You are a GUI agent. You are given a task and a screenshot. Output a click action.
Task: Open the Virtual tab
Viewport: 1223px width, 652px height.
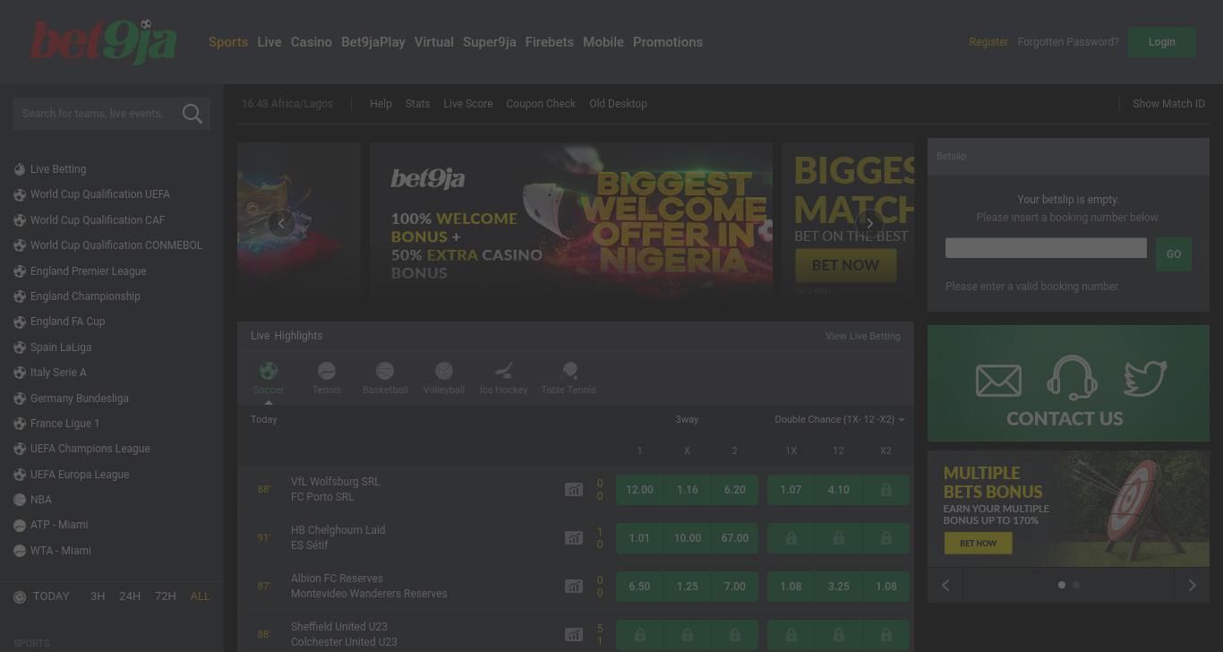coord(434,42)
